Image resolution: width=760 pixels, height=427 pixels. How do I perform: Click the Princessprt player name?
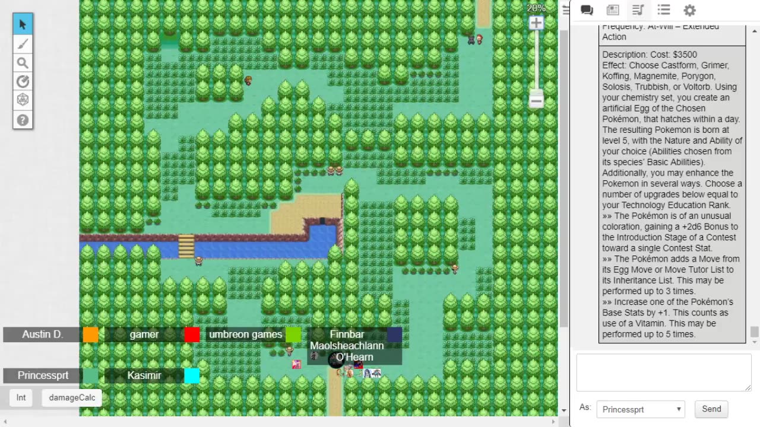(x=43, y=375)
